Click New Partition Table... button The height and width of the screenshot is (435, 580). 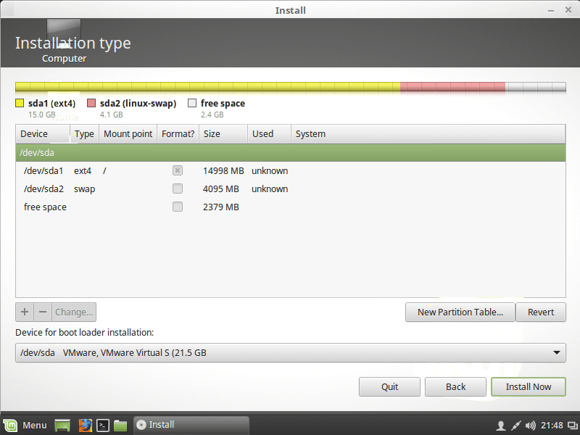(x=460, y=312)
